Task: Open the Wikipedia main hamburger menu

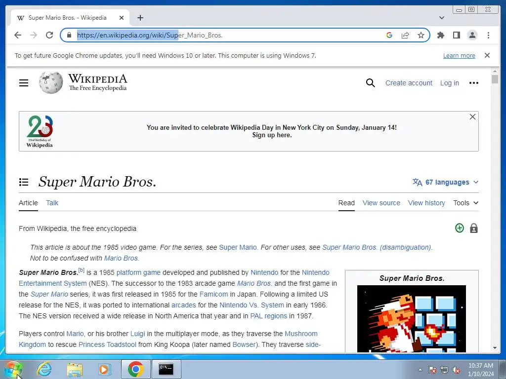Action: click(24, 83)
